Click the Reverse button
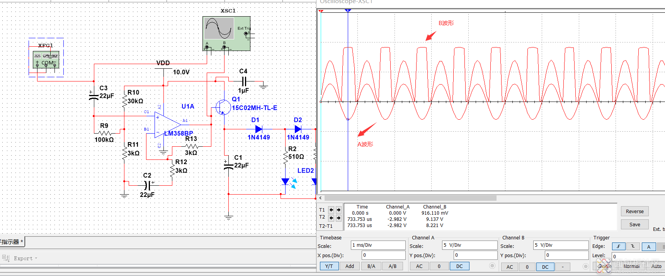Screen dimensions: 665x278 pyautogui.click(x=635, y=211)
